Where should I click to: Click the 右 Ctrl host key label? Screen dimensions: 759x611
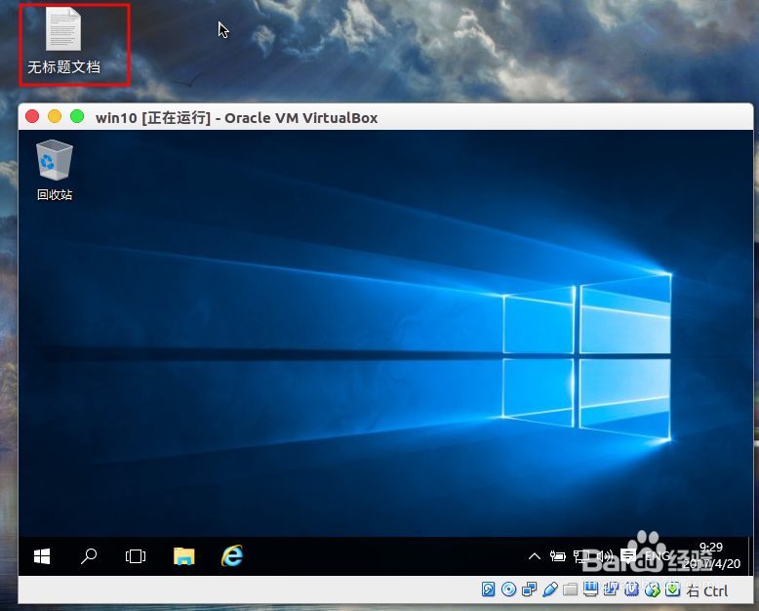(707, 591)
